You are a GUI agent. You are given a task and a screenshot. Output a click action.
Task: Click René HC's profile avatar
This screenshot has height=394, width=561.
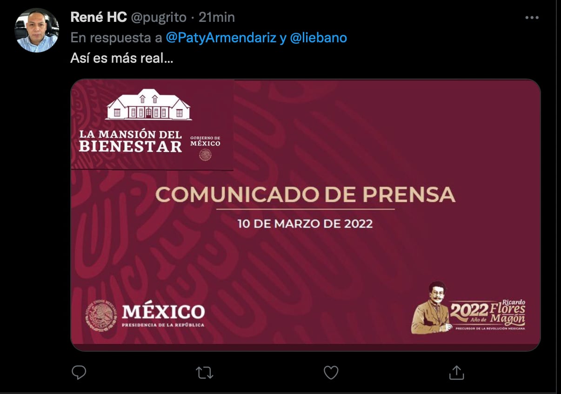click(37, 30)
